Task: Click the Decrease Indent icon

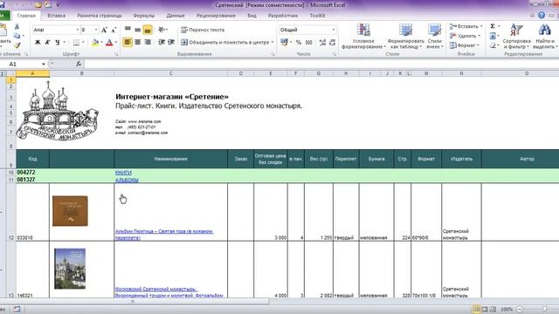Action: [162, 42]
